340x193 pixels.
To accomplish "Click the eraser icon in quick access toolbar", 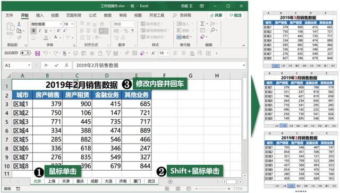I will [x=142, y=53].
